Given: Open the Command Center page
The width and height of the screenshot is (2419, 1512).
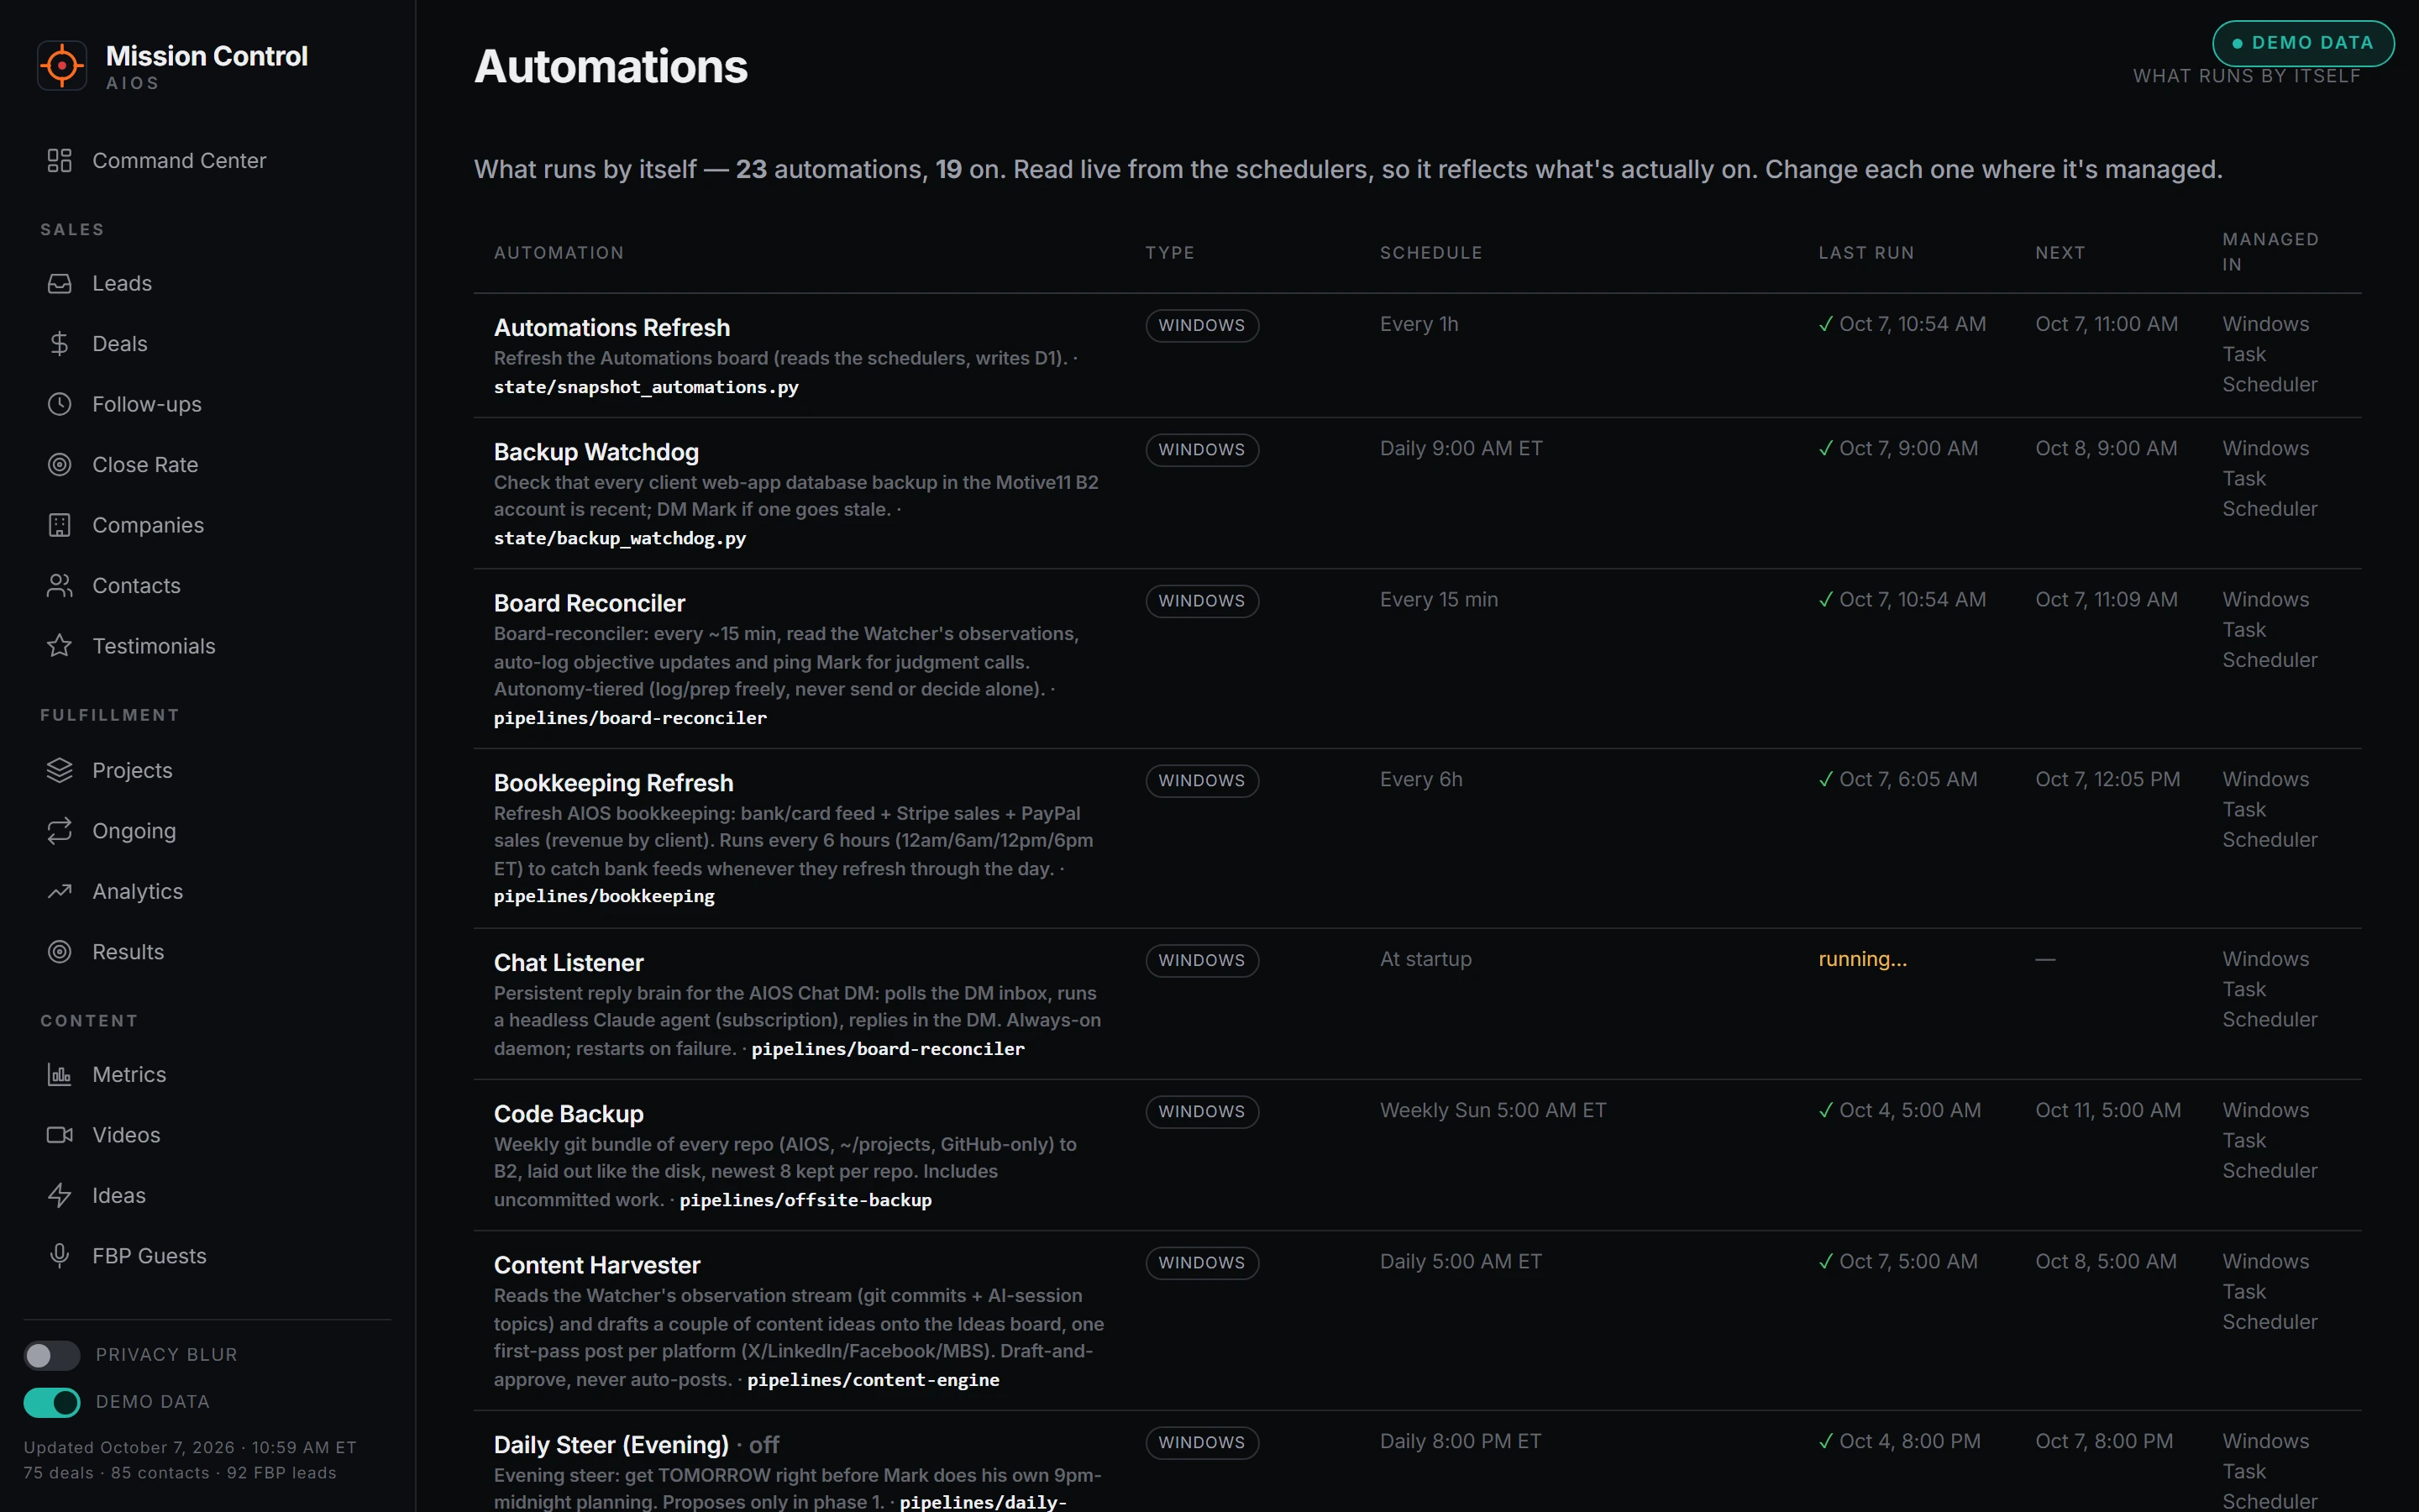Looking at the screenshot, I should (179, 160).
